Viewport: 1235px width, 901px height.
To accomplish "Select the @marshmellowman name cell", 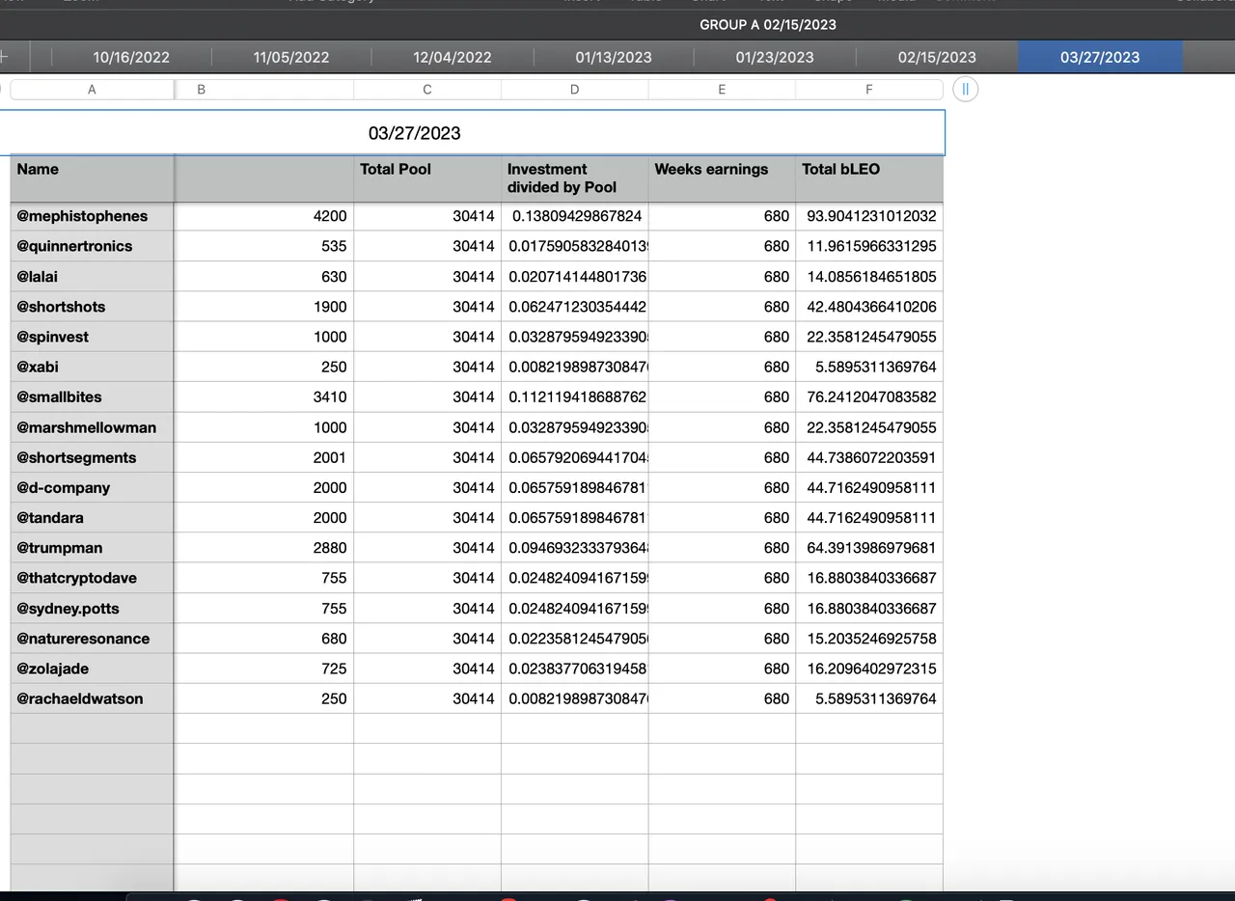I will tap(93, 427).
